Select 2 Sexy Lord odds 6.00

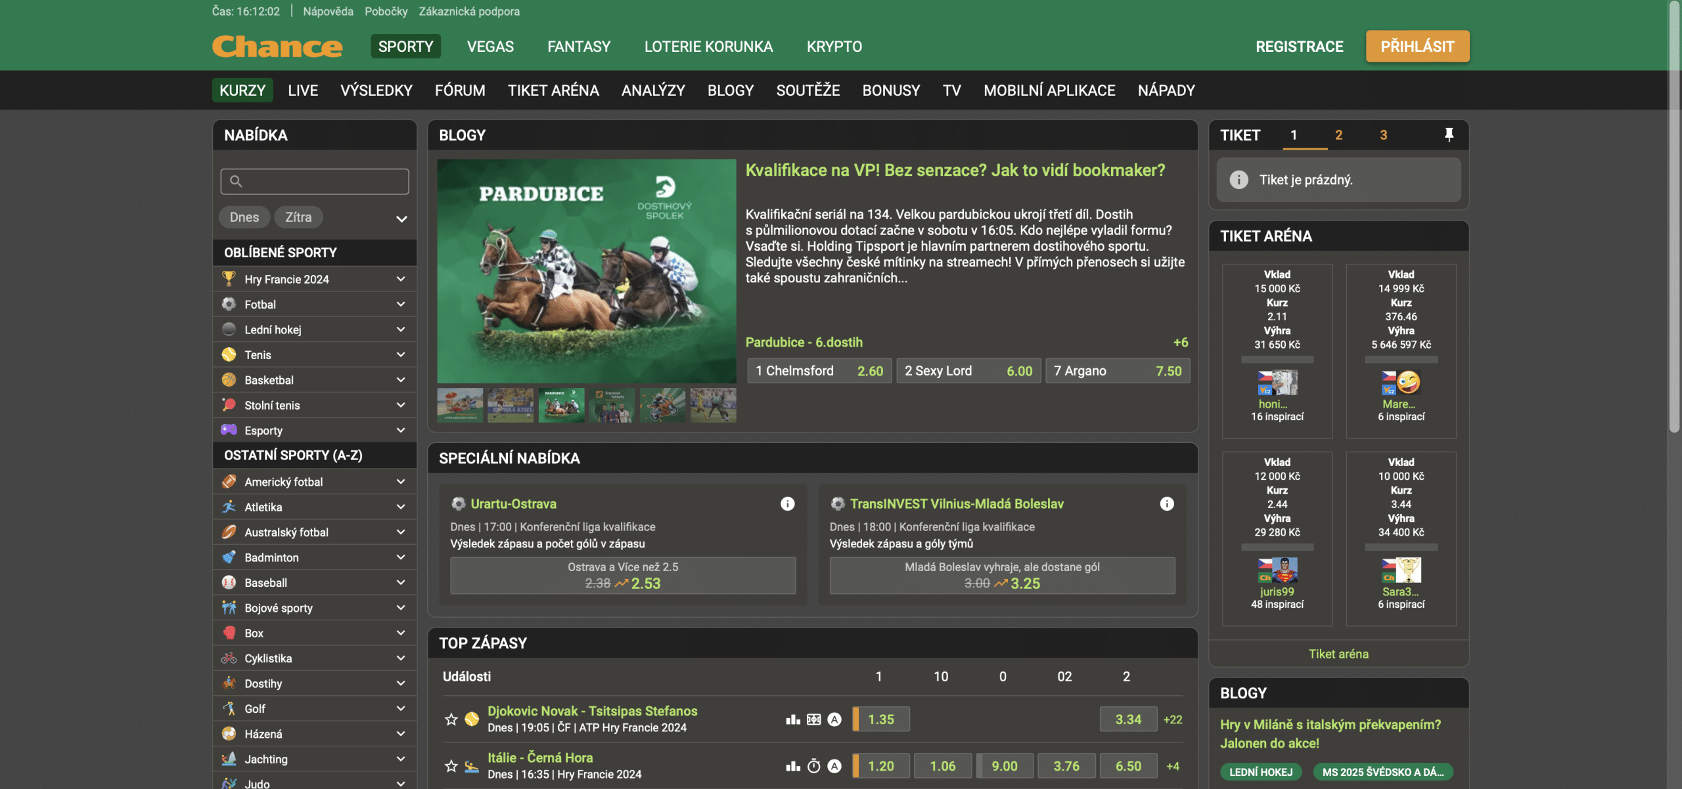[x=968, y=371]
